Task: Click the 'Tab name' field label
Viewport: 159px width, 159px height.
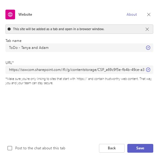Action: pos(14,41)
